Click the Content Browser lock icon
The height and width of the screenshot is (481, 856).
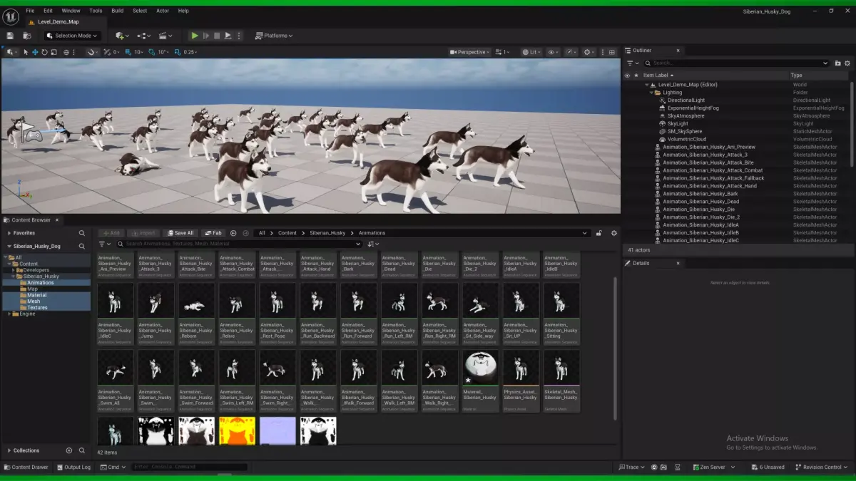(x=599, y=233)
